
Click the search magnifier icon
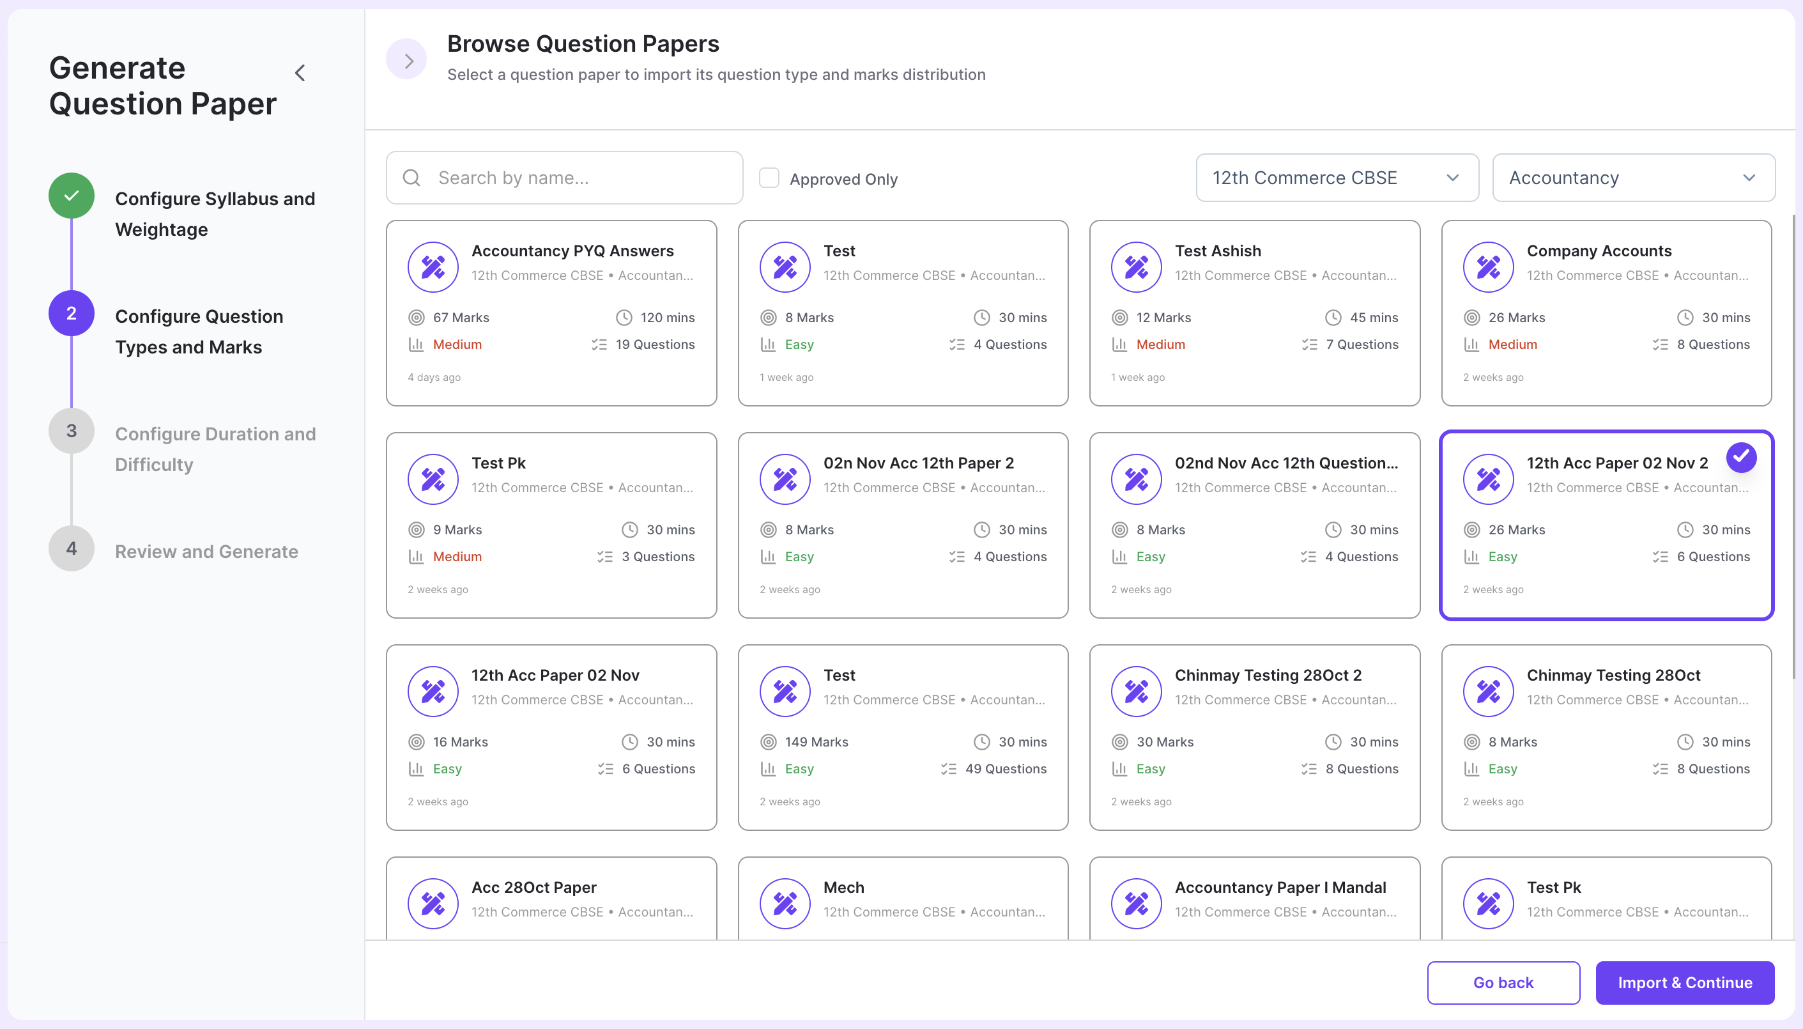tap(412, 178)
